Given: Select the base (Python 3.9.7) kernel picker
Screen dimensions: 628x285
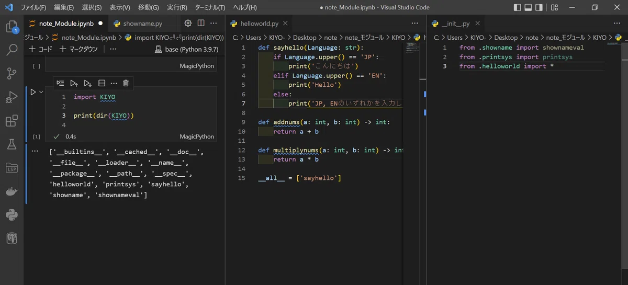Looking at the screenshot, I should (187, 49).
